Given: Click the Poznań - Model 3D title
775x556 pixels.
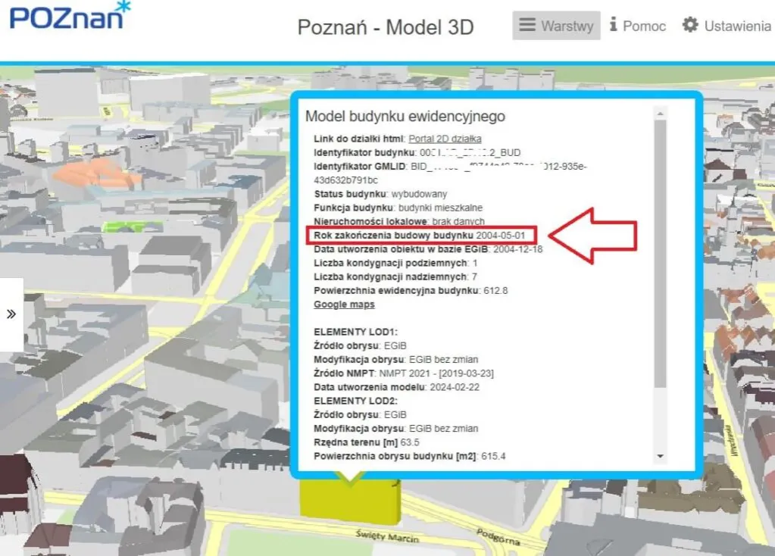Looking at the screenshot, I should point(385,27).
